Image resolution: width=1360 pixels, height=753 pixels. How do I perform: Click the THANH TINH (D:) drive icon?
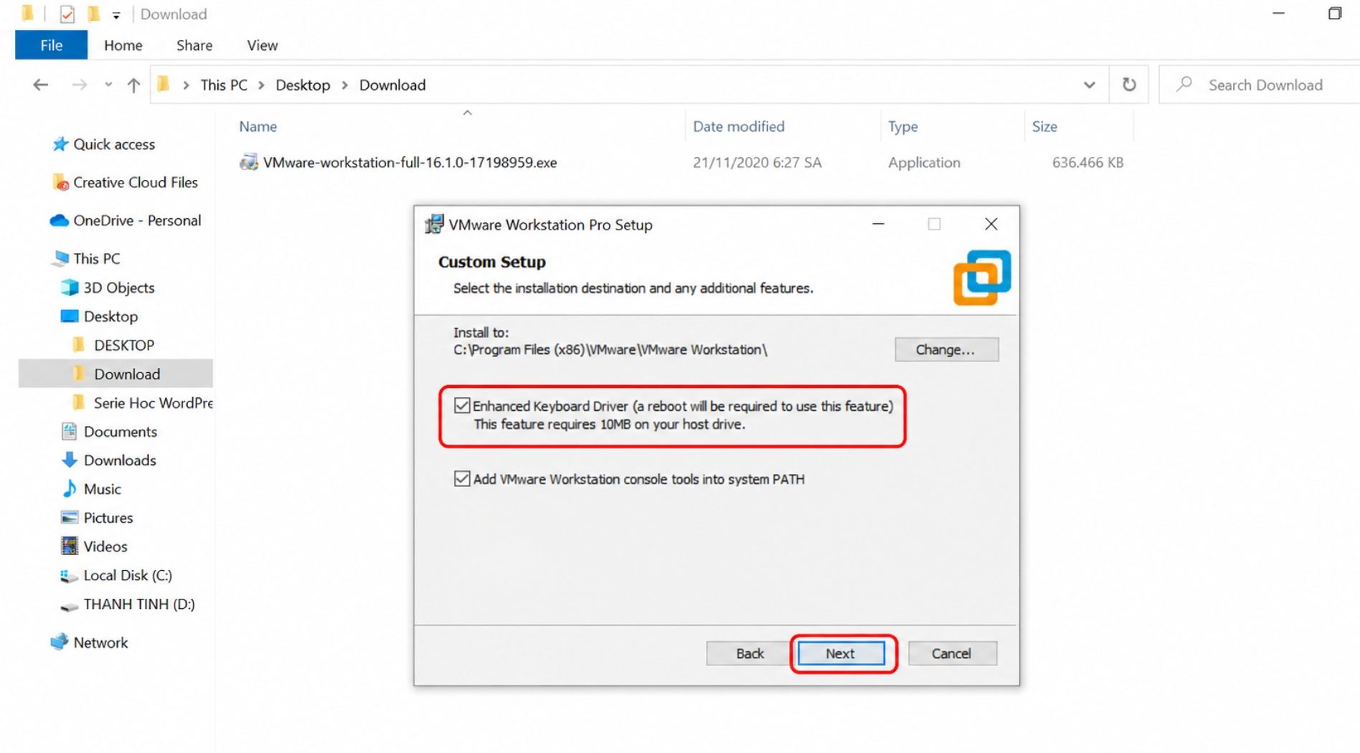(69, 606)
